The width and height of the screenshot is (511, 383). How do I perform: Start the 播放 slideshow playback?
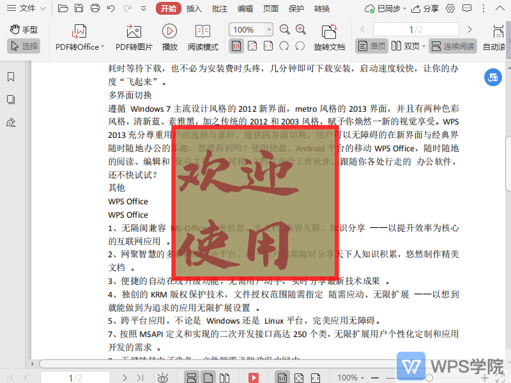coord(169,37)
